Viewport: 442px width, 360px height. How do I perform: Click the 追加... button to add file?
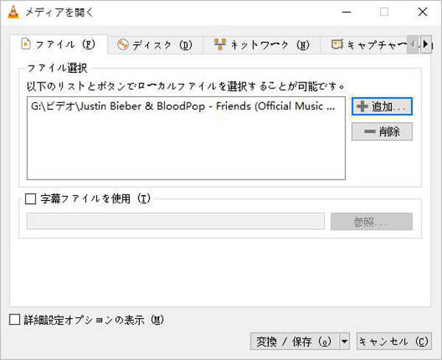coord(382,107)
